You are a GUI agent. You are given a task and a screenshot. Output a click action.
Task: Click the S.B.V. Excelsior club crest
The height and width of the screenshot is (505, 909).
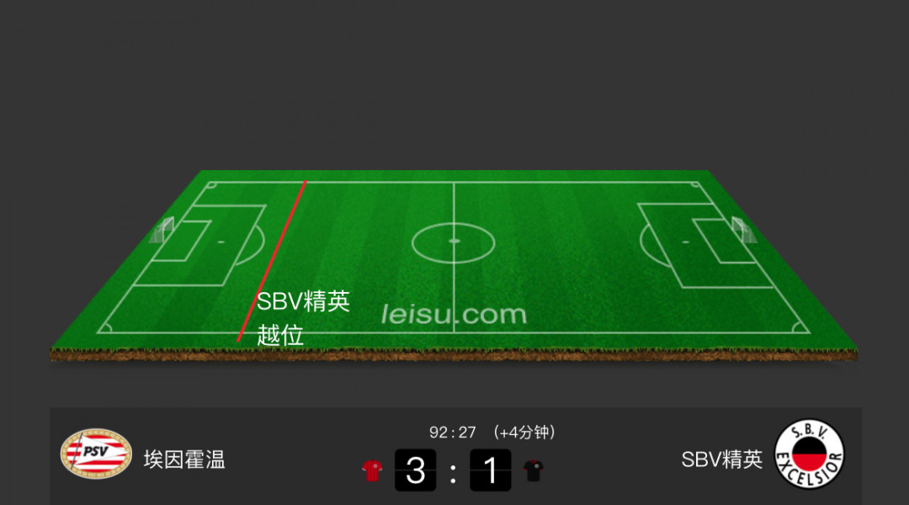[x=810, y=454]
